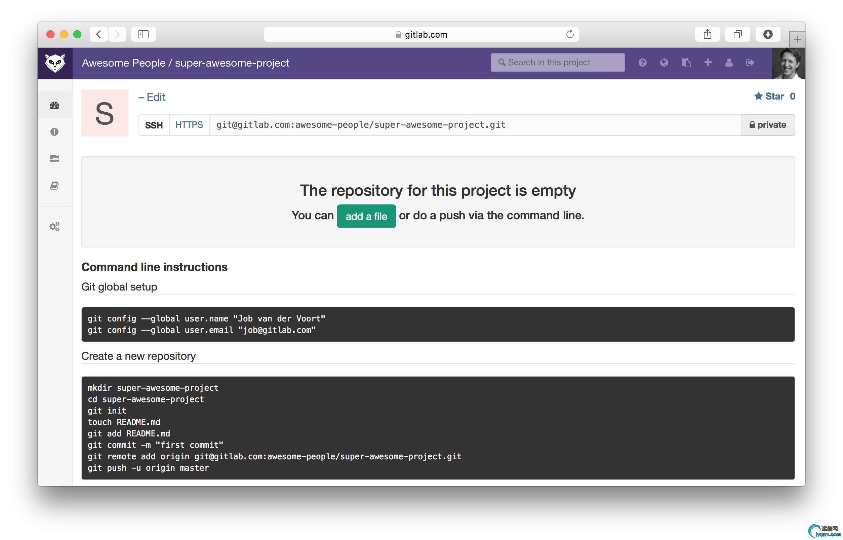This screenshot has height=540, width=843.
Task: Click the Edit project link
Action: 155,97
